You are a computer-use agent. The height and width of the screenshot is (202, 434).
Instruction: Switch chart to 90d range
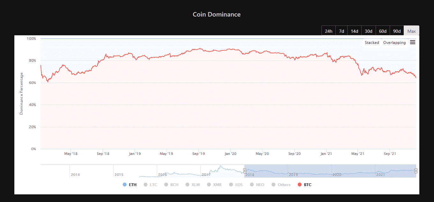tap(397, 31)
